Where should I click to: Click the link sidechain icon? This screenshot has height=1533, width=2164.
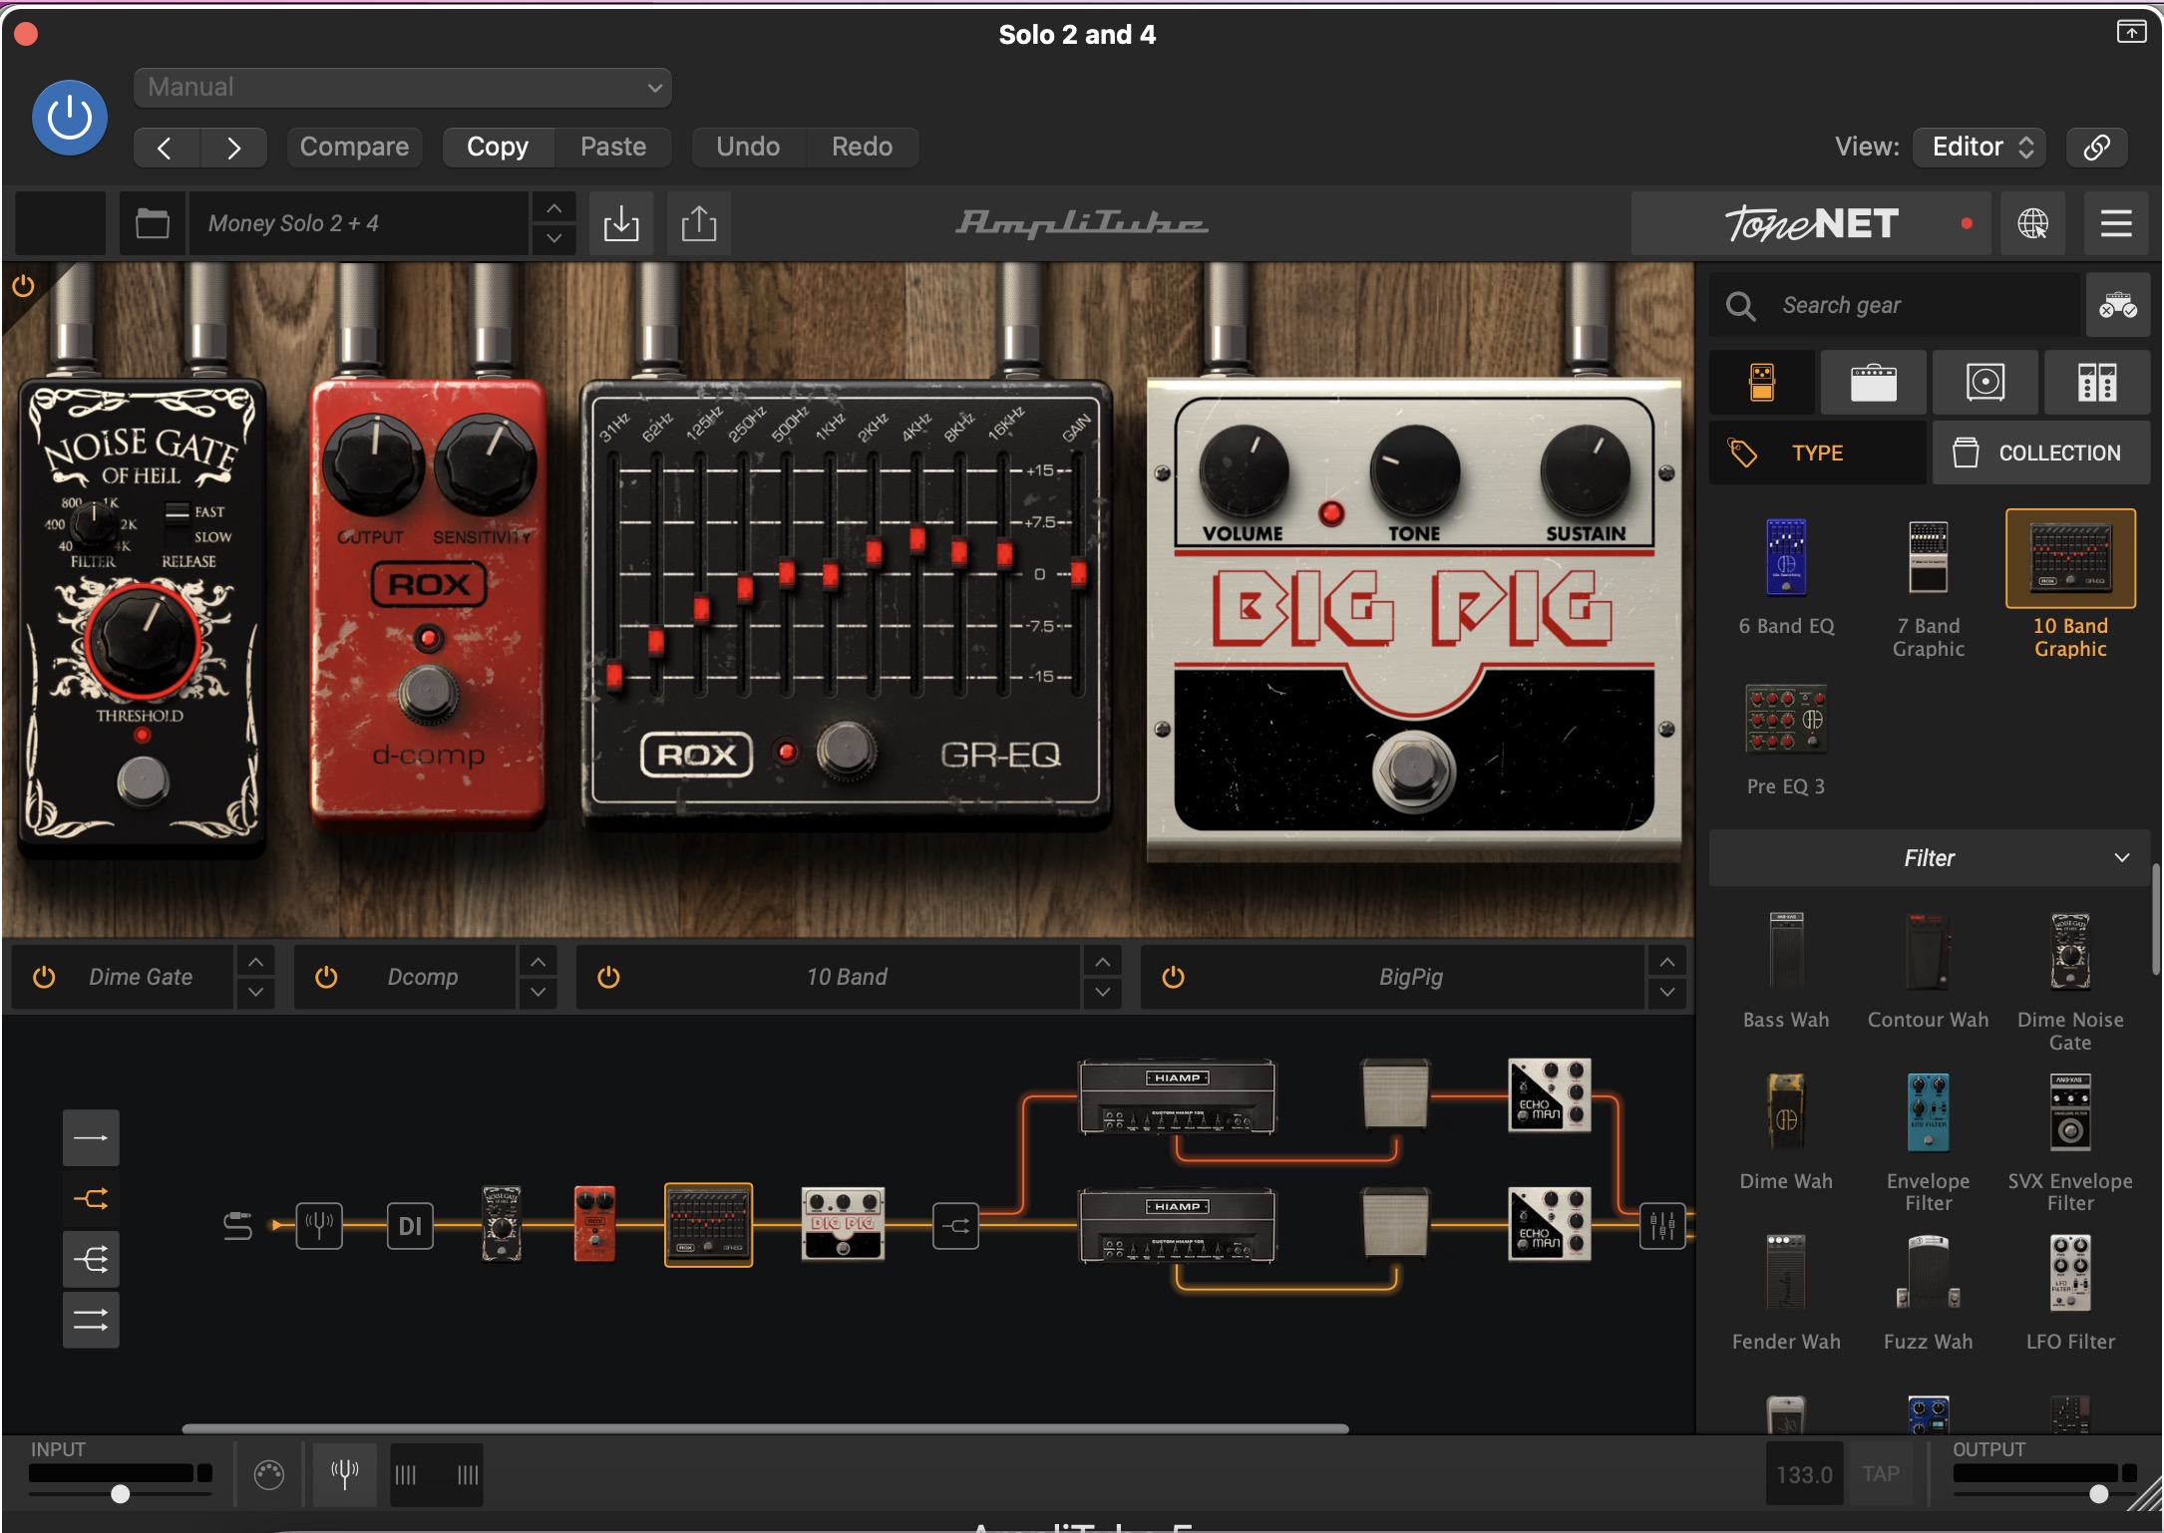point(2096,148)
